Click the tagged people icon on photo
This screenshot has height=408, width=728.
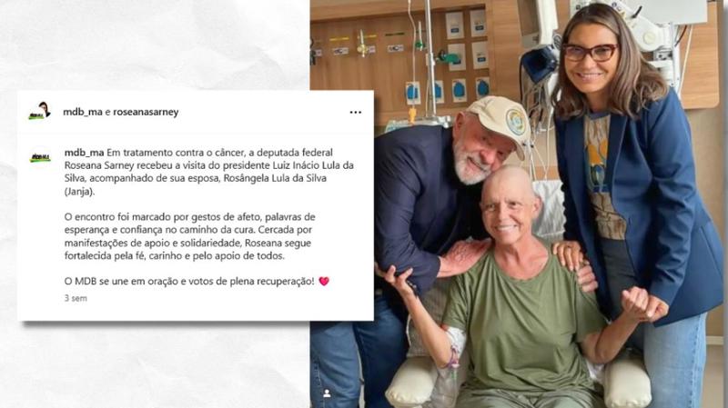(x=327, y=393)
